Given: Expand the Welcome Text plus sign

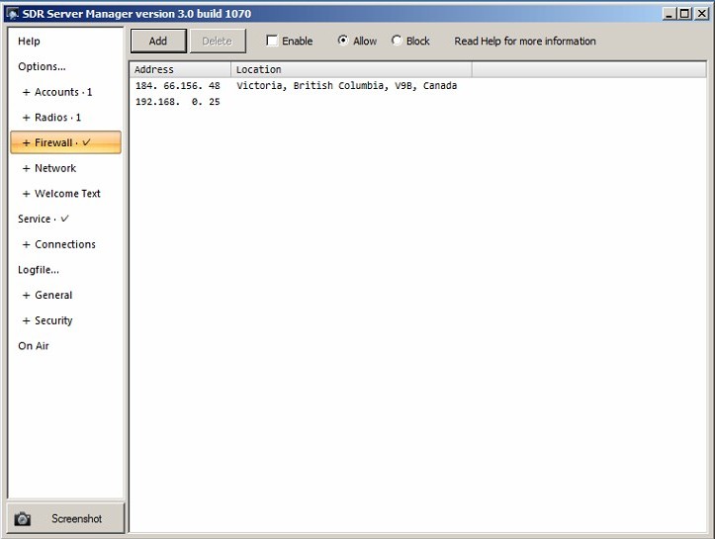Looking at the screenshot, I should click(27, 194).
